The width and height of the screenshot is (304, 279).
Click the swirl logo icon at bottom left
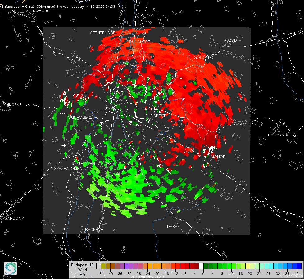(11, 268)
